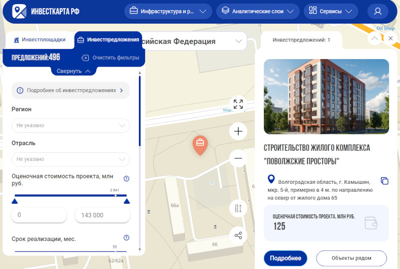The image size is (400, 269).
Task: Click the share map icon
Action: tap(238, 235)
